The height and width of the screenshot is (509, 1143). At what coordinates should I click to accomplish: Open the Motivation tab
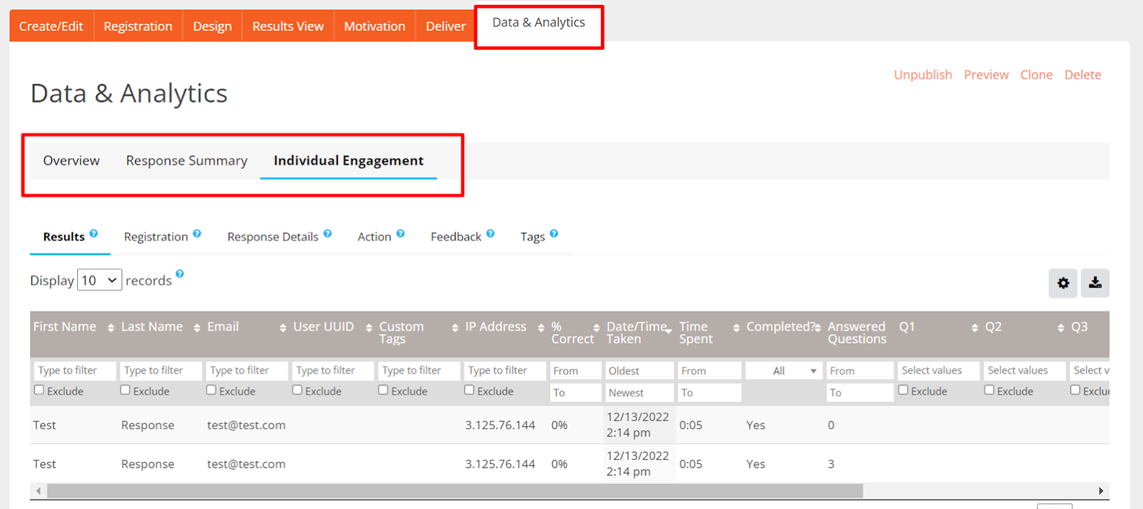(x=374, y=26)
